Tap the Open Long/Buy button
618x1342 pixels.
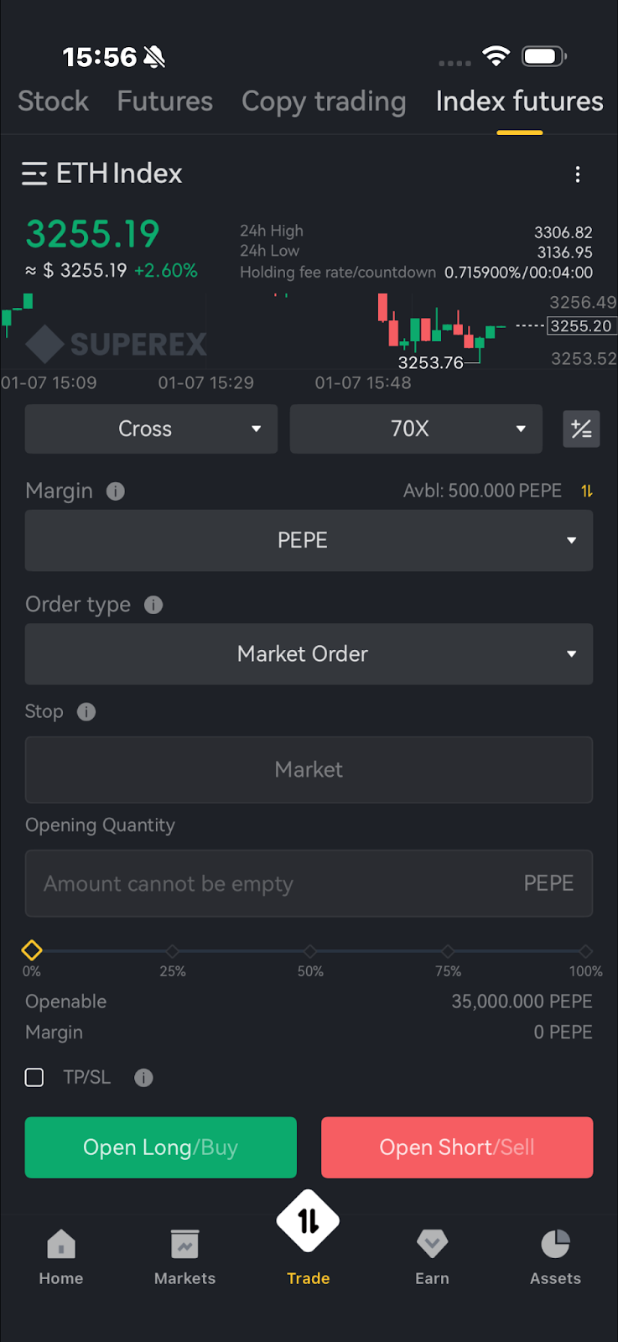161,1147
